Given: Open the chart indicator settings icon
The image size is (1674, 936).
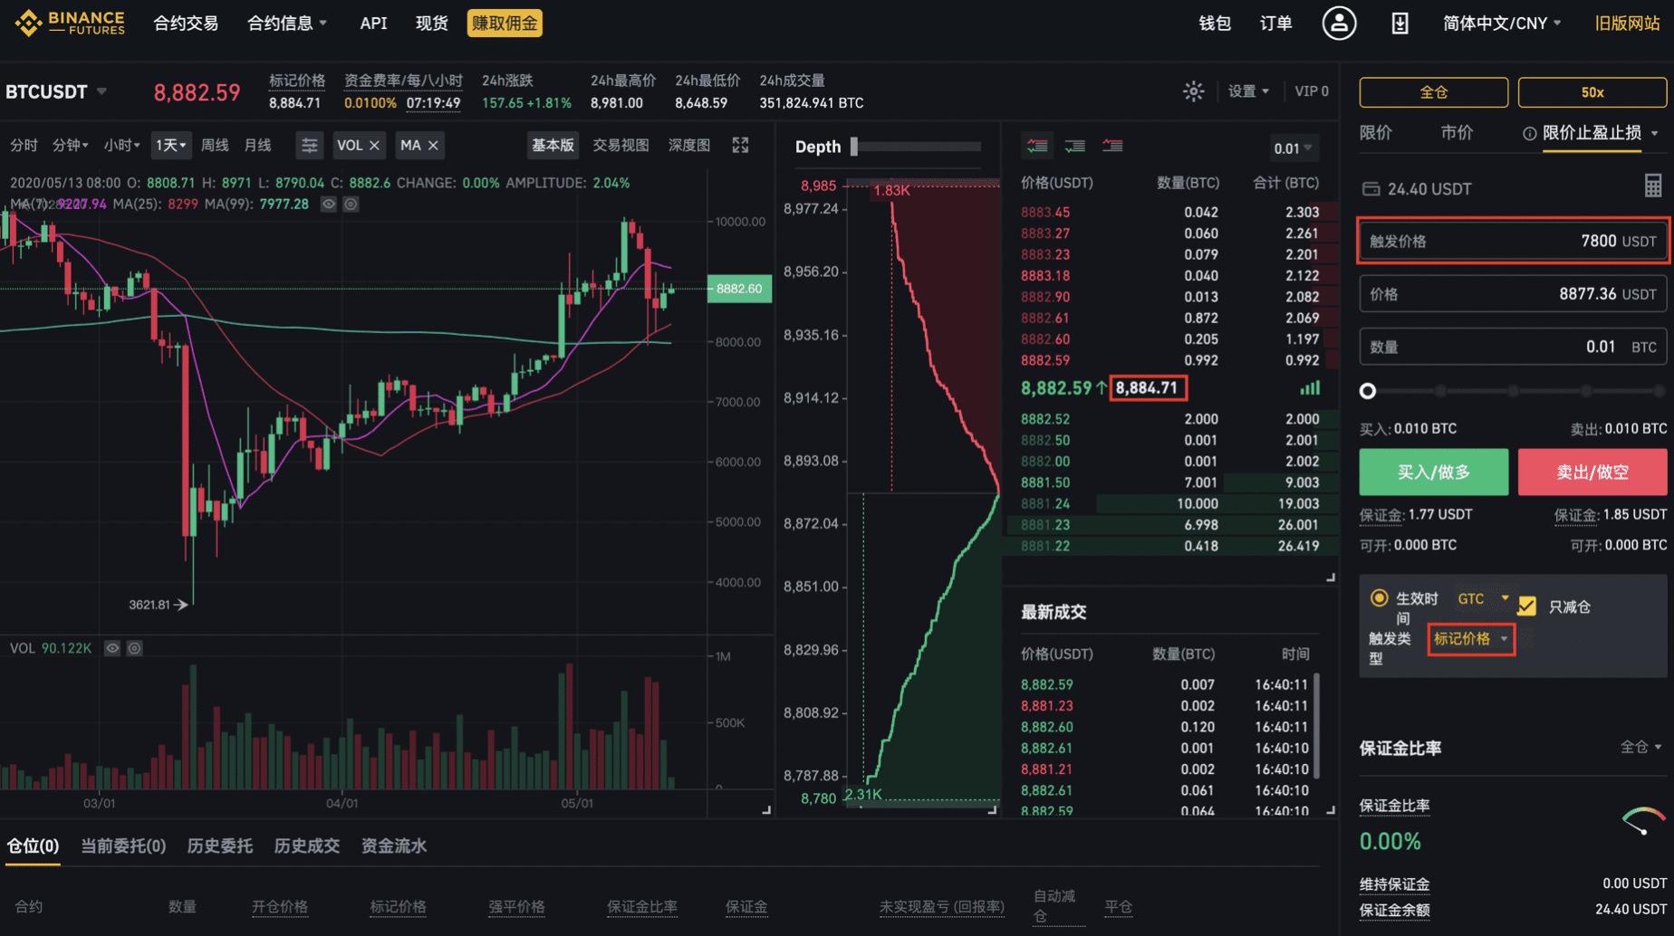Looking at the screenshot, I should point(309,146).
